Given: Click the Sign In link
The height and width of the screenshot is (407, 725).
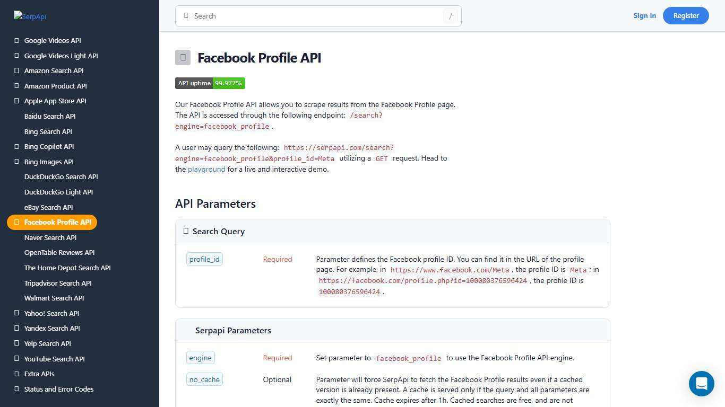Looking at the screenshot, I should pyautogui.click(x=644, y=15).
